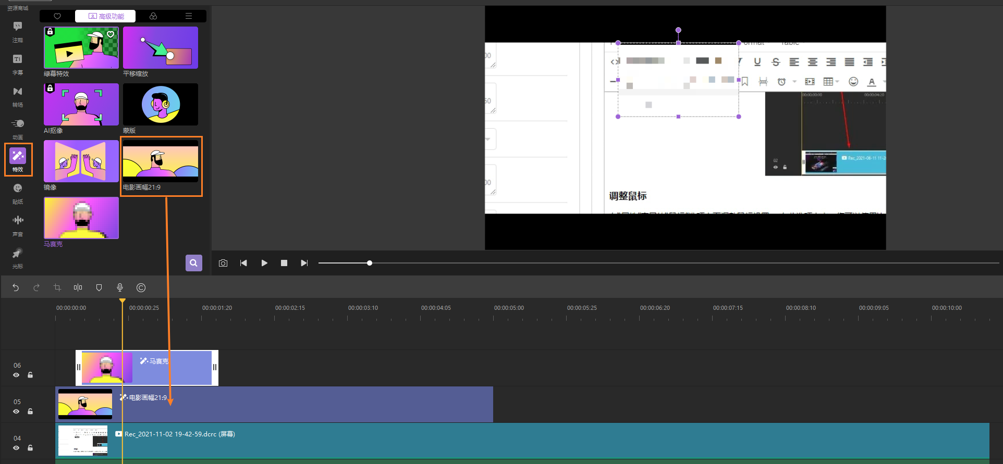Jump to next frame in player

click(x=304, y=263)
